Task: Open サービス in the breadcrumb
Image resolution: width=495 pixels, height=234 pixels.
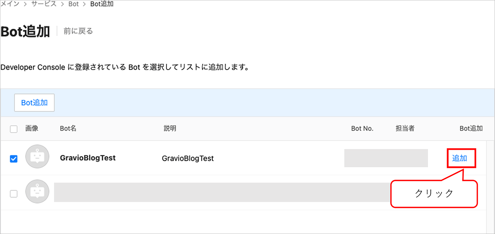Action: 44,4
